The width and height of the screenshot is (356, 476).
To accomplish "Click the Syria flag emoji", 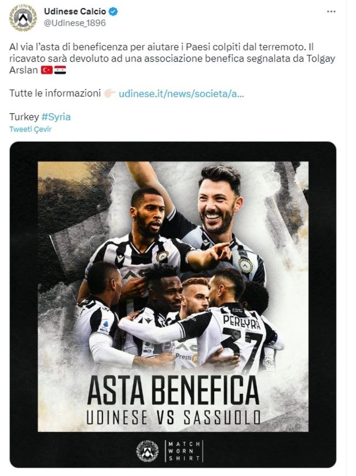I will click(x=60, y=70).
